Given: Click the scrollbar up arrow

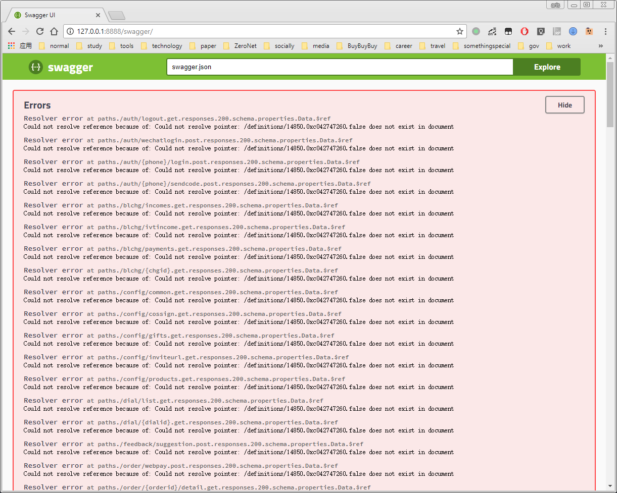Looking at the screenshot, I should (x=611, y=57).
